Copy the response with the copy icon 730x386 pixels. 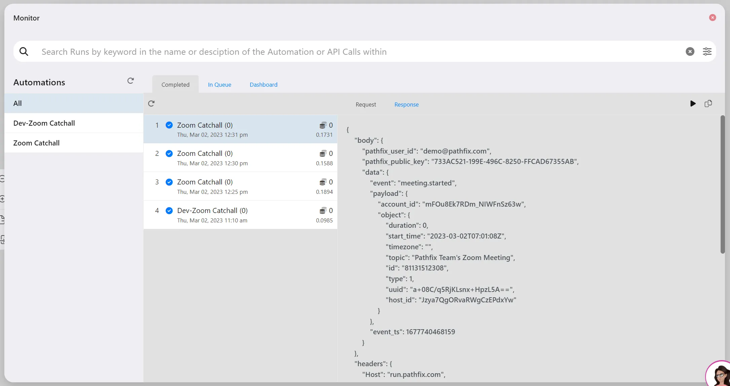(708, 103)
